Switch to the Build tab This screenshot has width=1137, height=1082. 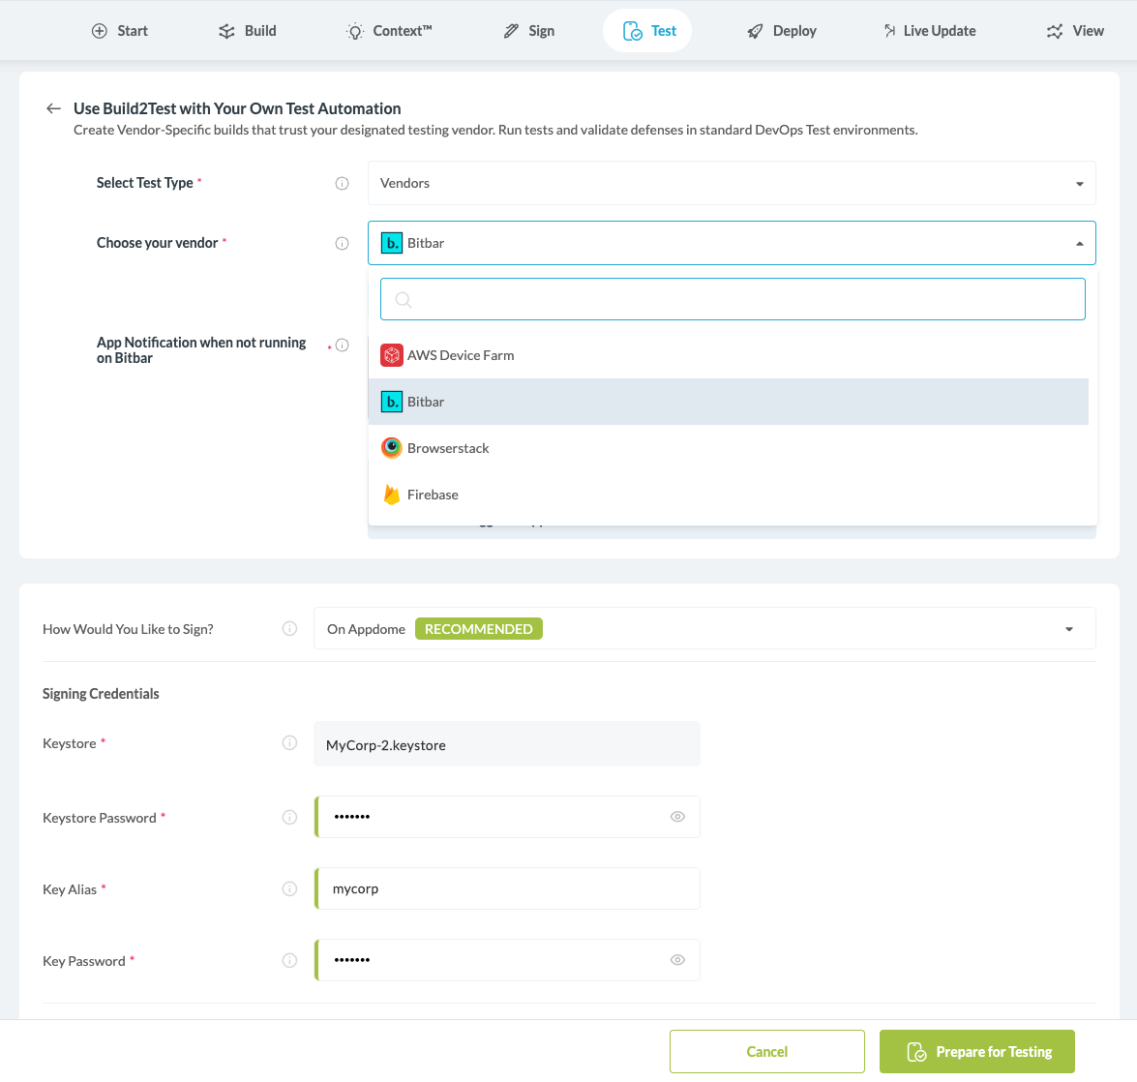click(248, 30)
